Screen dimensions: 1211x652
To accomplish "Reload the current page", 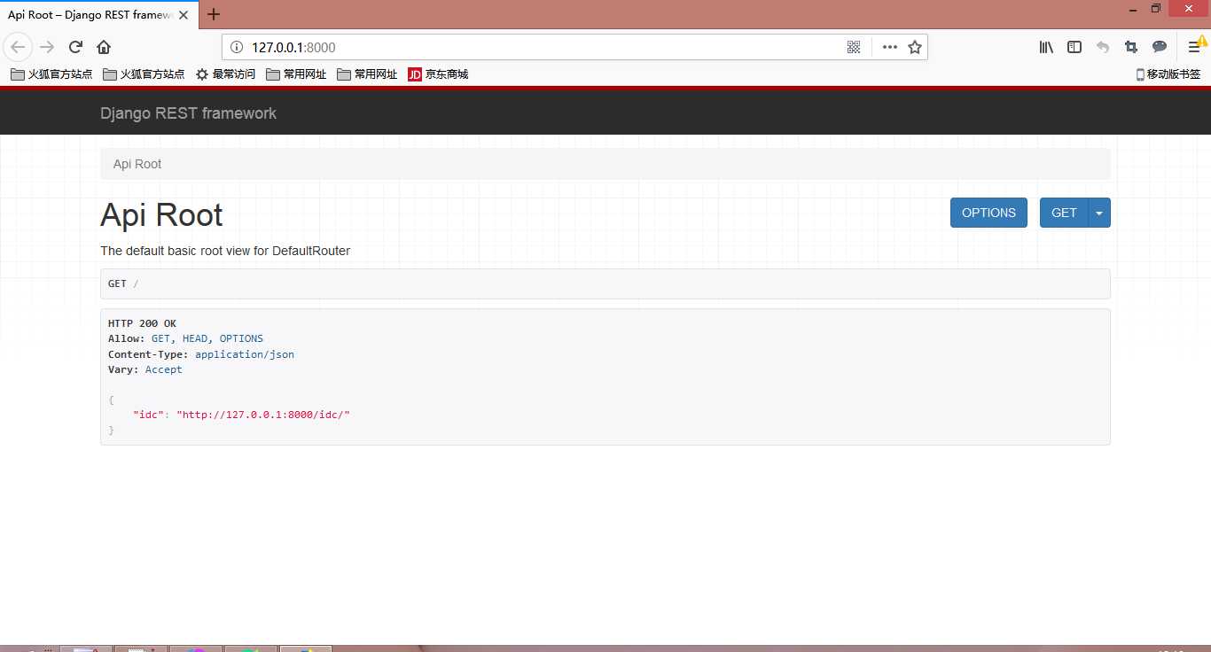I will point(75,47).
